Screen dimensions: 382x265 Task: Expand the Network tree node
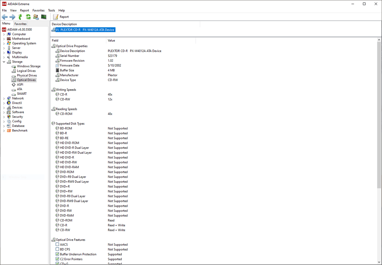[x=4, y=98]
